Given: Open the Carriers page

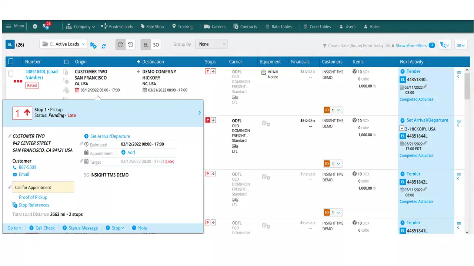Looking at the screenshot, I should tap(215, 27).
